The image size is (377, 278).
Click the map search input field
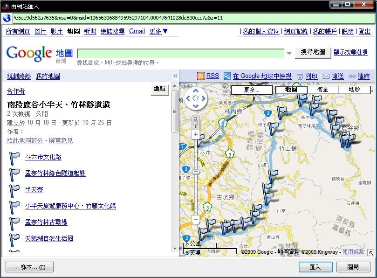point(180,53)
